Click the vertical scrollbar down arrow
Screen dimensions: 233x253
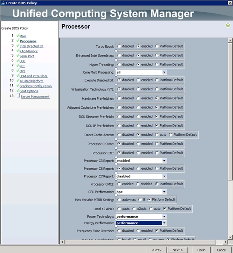[x=230, y=237]
